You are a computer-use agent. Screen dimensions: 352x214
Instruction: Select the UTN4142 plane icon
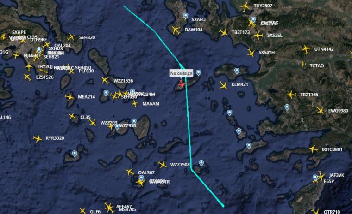[306, 49]
